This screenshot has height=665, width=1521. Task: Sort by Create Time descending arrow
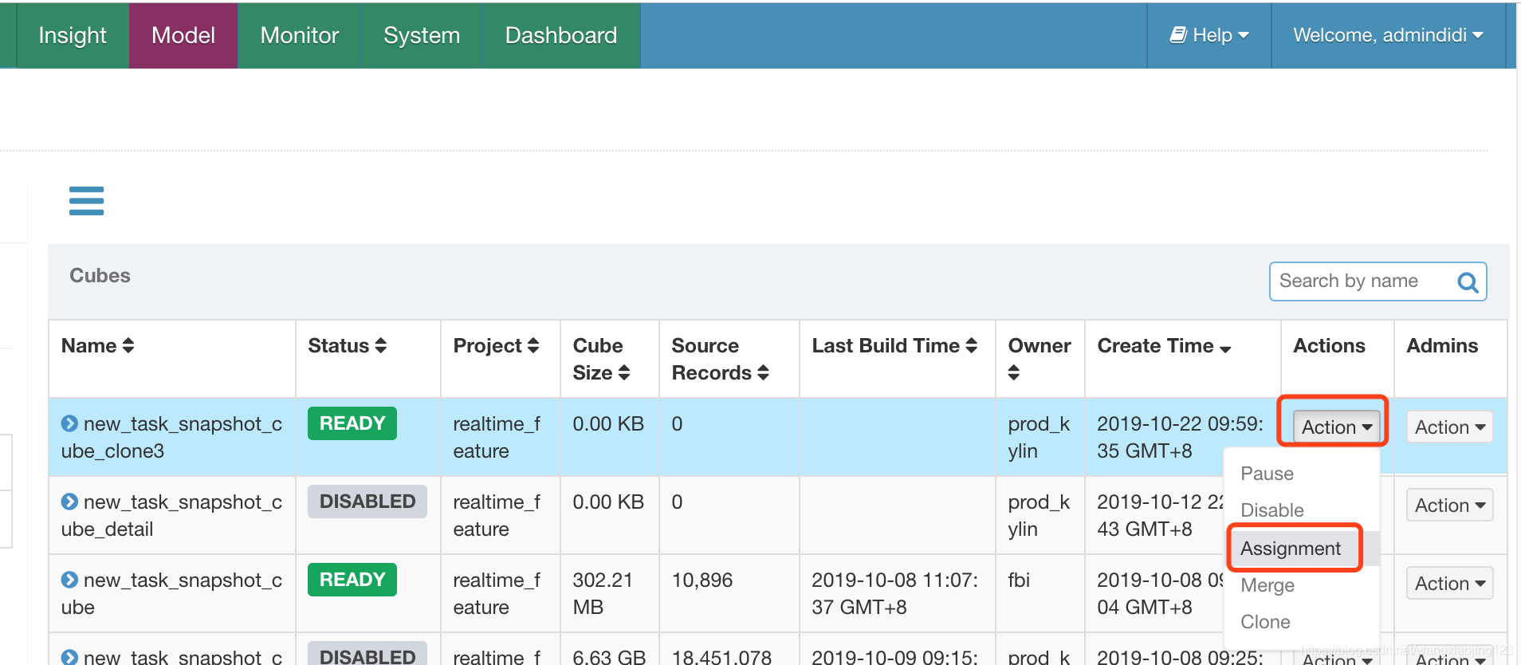click(1225, 348)
